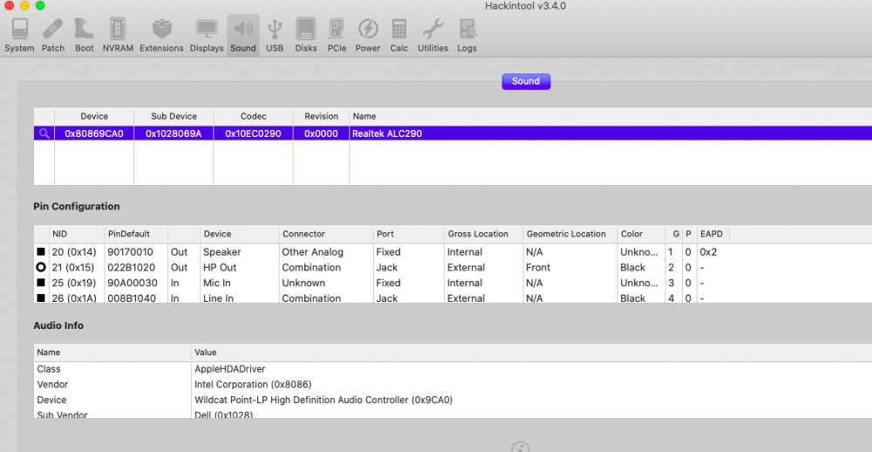Select the Sound speaker toolbar icon
Image resolution: width=872 pixels, height=452 pixels.
click(243, 35)
